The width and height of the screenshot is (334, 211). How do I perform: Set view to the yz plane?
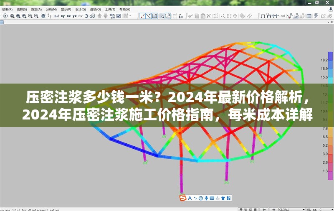pos(75,16)
